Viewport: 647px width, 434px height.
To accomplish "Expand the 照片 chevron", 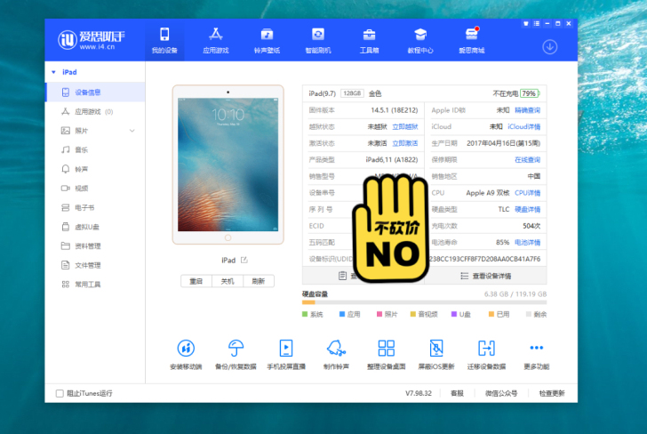I will [132, 131].
